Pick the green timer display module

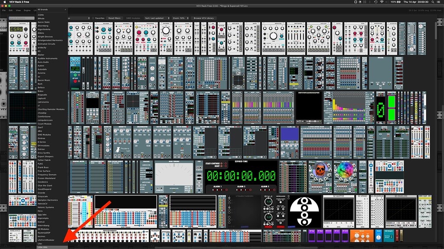click(x=241, y=176)
